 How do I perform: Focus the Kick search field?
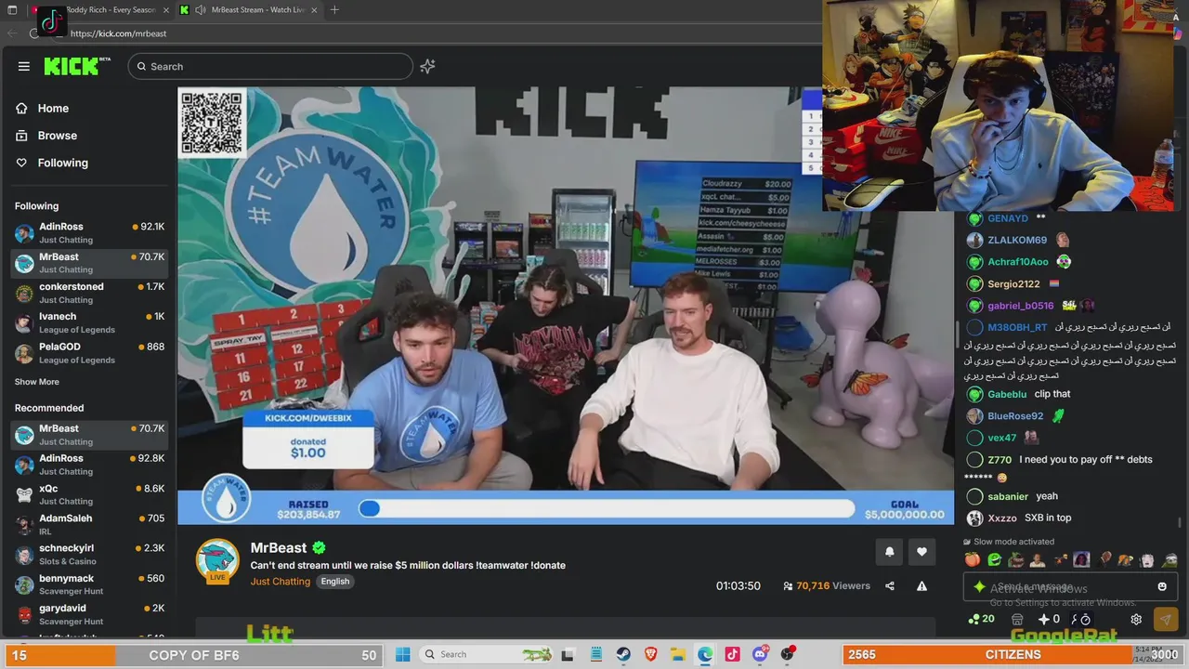coord(270,66)
